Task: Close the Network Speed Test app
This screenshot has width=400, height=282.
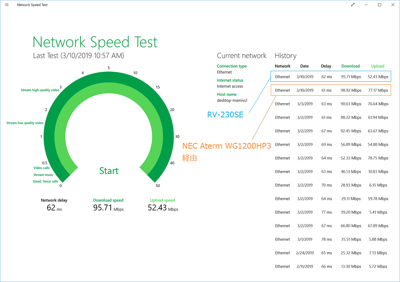Action: coord(393,5)
